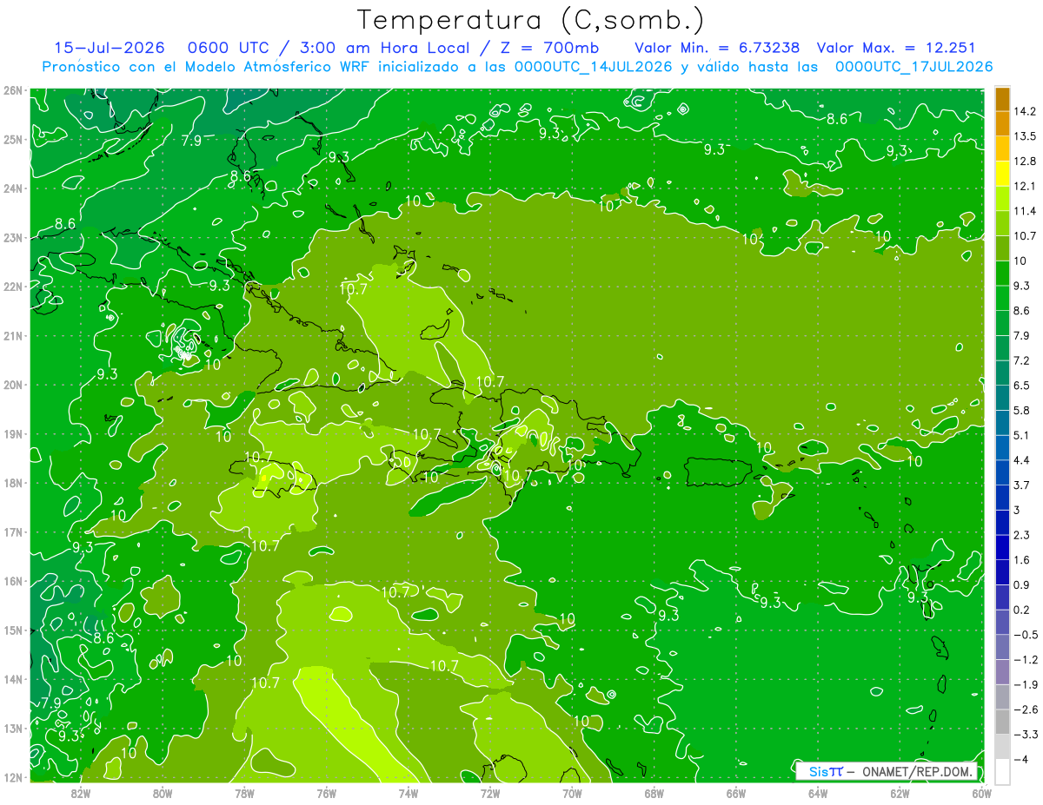This screenshot has height=805, width=1043.
Task: Click the -3.3 colorbar label
Action: pos(1025,735)
